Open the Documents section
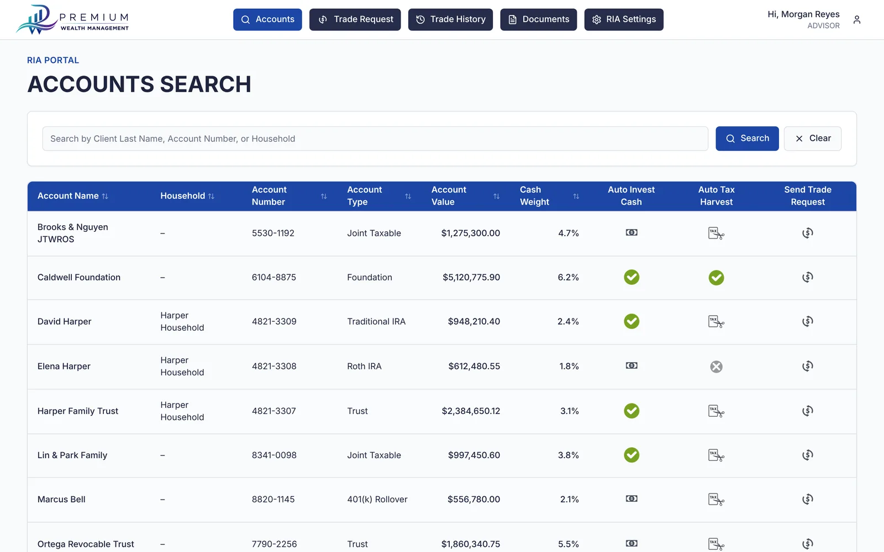Image resolution: width=884 pixels, height=552 pixels. pyautogui.click(x=539, y=19)
